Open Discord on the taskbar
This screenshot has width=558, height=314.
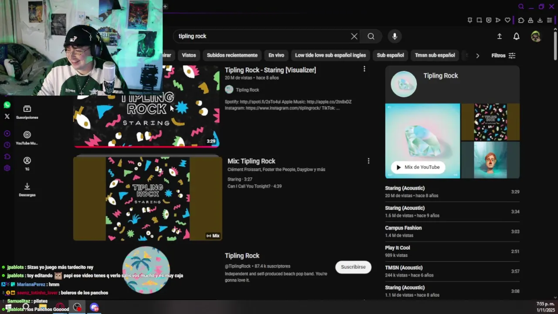click(94, 307)
